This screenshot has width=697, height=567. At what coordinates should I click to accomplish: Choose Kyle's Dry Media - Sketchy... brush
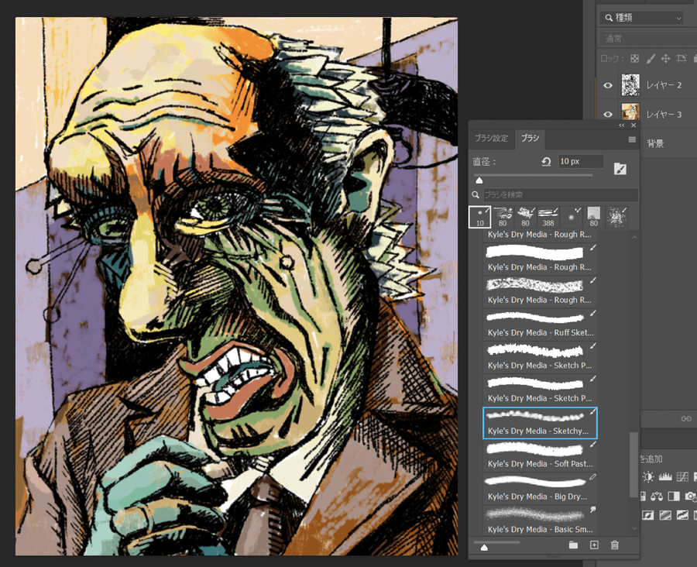click(x=540, y=423)
